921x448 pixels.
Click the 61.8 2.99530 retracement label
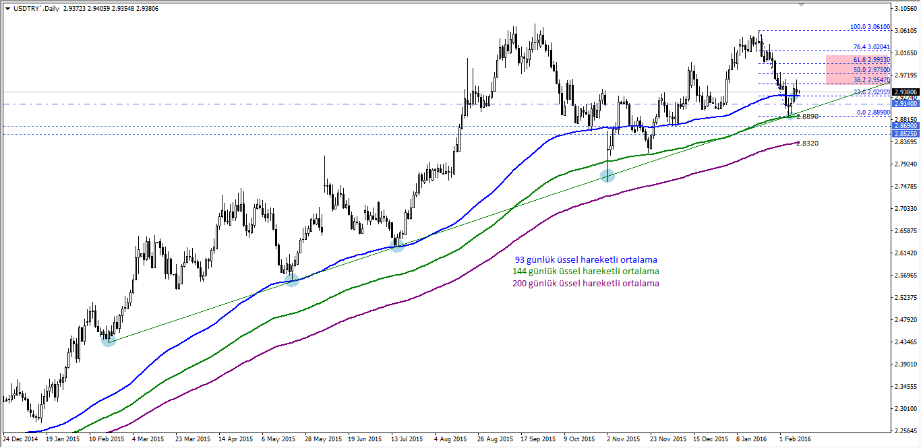[x=872, y=60]
